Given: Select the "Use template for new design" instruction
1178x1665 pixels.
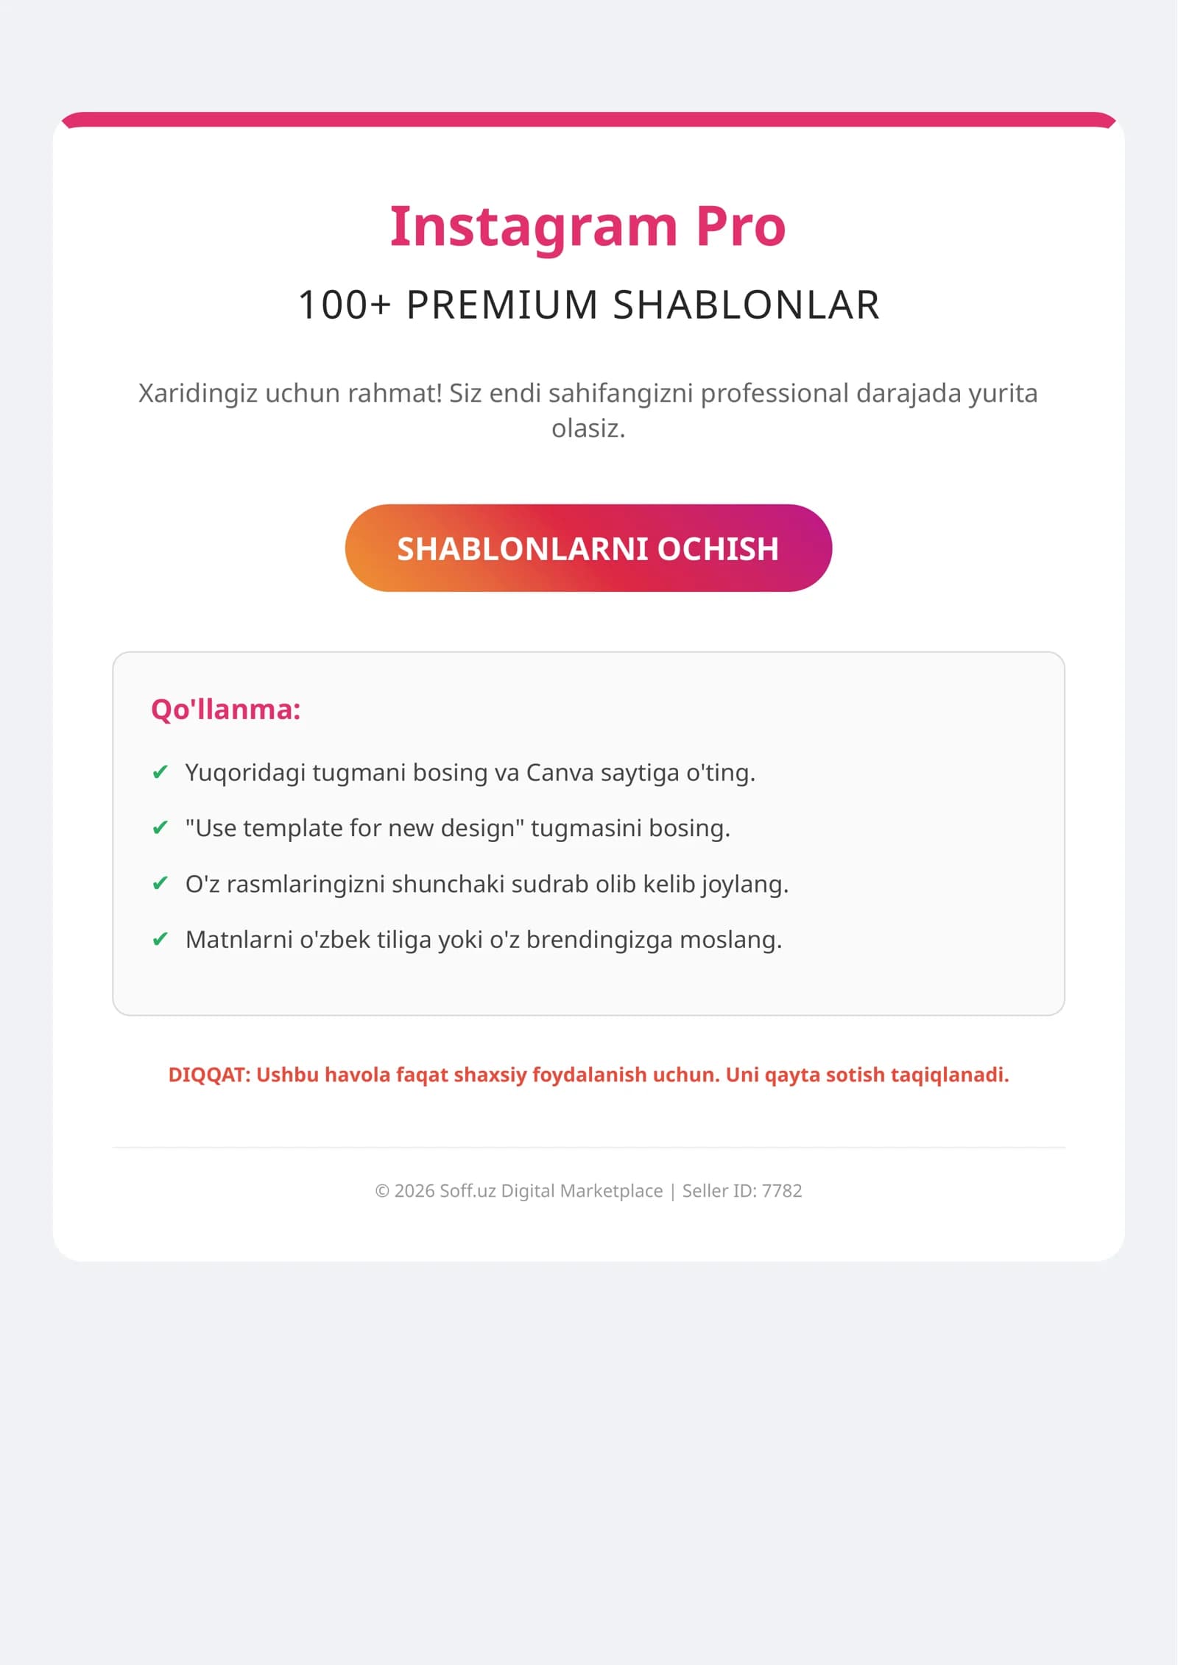Looking at the screenshot, I should point(458,829).
